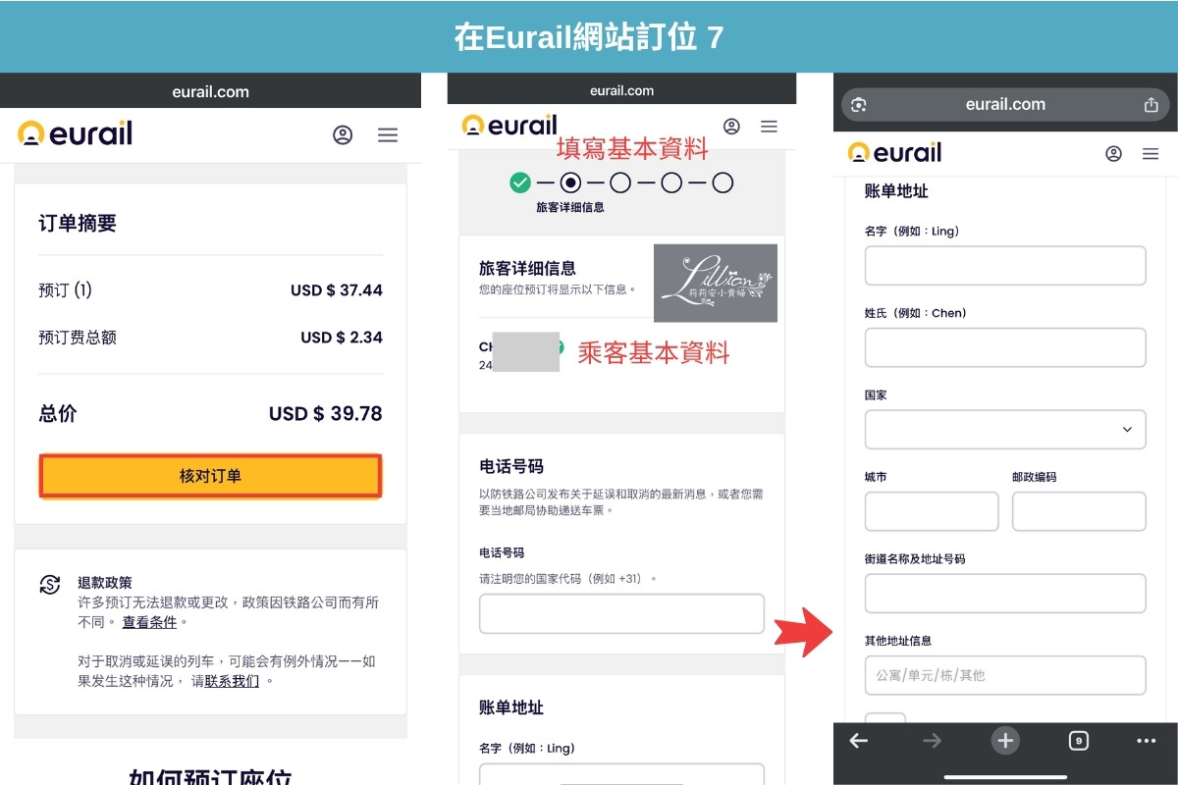Click the 其他地址信息 label
Screen dimensions: 1178x785
coord(898,641)
